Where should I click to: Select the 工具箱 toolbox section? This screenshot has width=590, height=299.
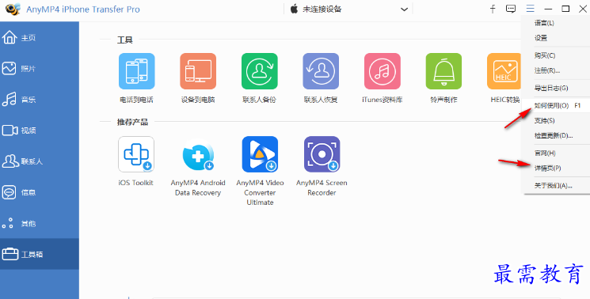[x=40, y=254]
